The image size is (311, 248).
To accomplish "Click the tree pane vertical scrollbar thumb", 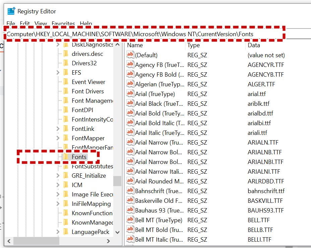I will 117,181.
